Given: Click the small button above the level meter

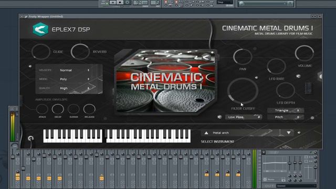Looking at the screenshot, I should coord(12,109).
